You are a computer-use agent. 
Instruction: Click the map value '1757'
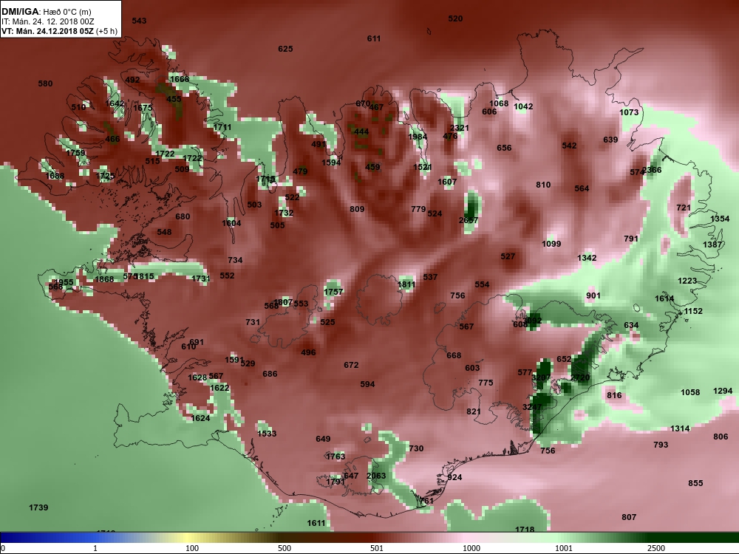(x=334, y=292)
